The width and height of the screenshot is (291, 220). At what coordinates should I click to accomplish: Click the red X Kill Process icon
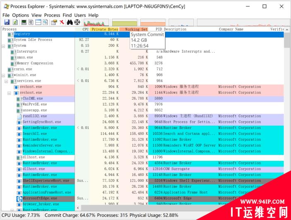(x=62, y=22)
